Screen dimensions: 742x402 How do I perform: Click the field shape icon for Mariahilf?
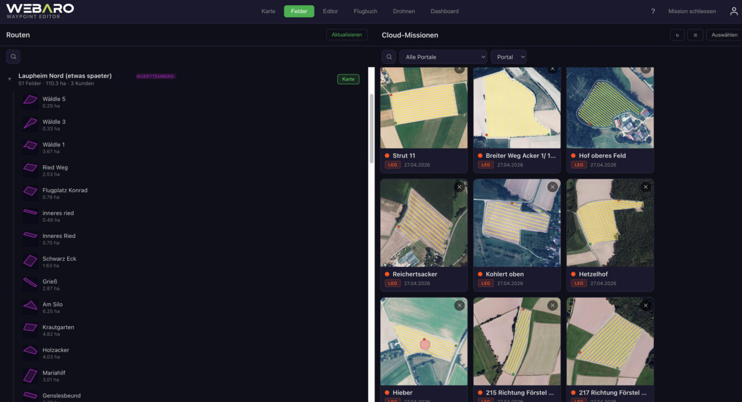coord(30,375)
